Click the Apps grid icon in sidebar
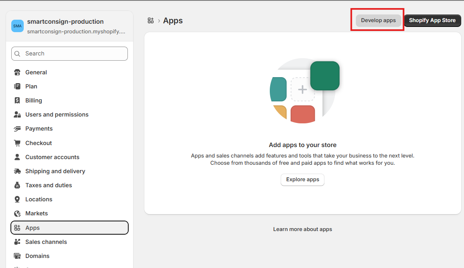Image resolution: width=464 pixels, height=268 pixels. click(17, 228)
